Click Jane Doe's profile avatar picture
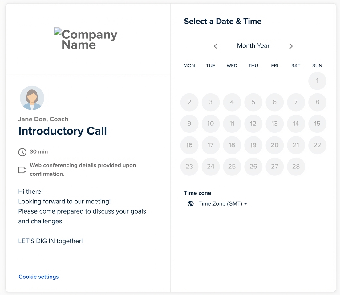 [32, 98]
